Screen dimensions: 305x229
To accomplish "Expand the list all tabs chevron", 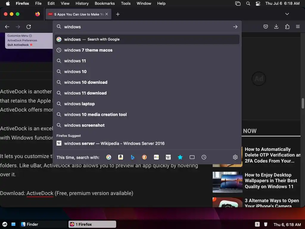I will pos(287,14).
